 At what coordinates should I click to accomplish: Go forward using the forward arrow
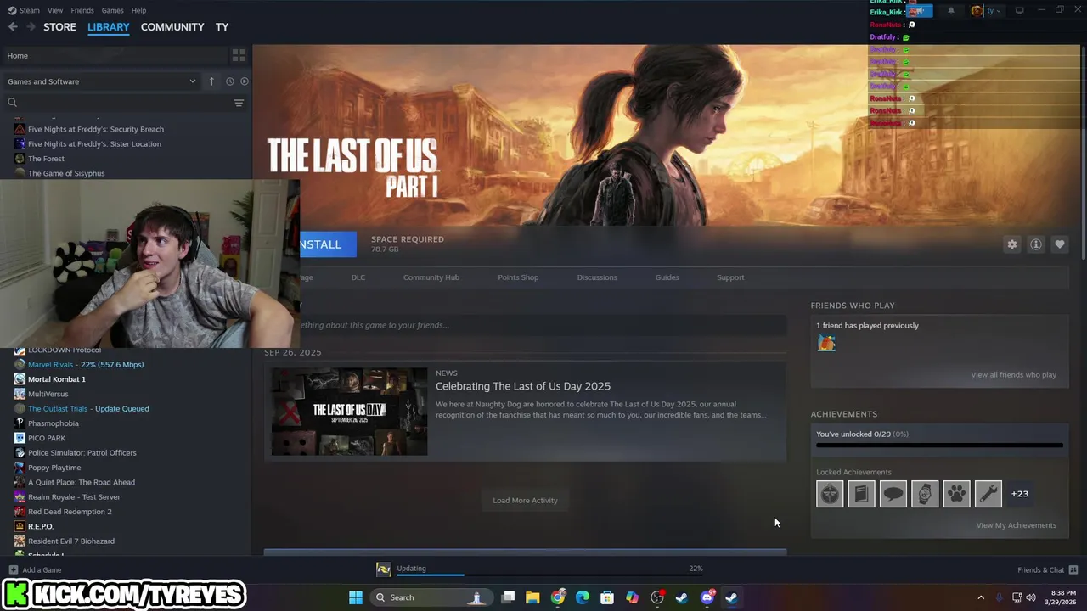31,27
